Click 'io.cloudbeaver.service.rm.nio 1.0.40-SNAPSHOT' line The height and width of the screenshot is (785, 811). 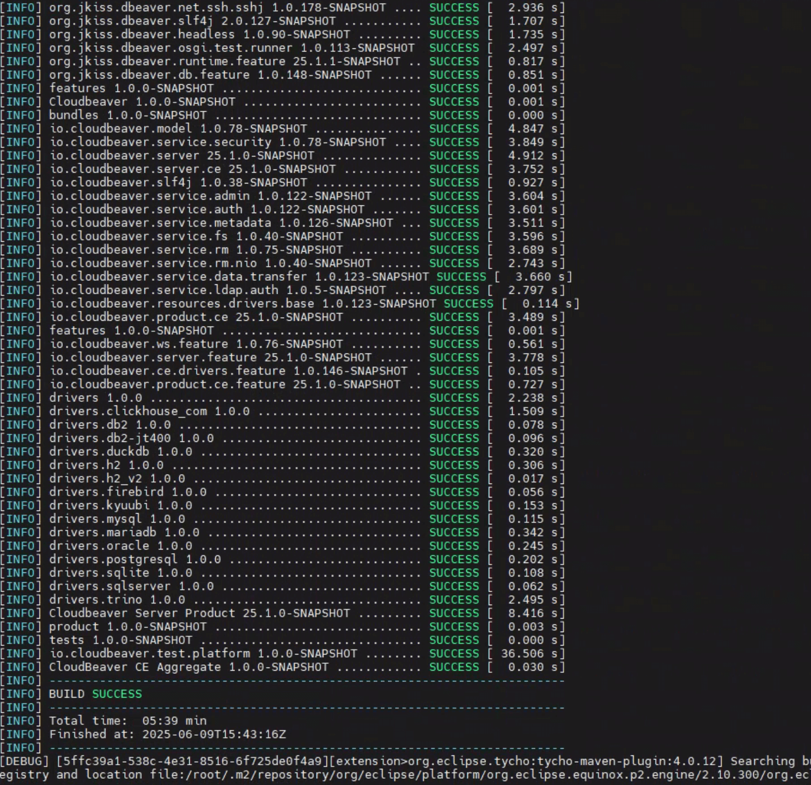click(282, 263)
